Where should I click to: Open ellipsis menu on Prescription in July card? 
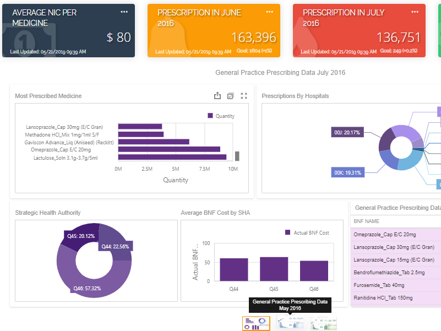coord(415,12)
